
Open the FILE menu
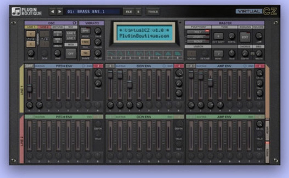pyautogui.click(x=129, y=12)
